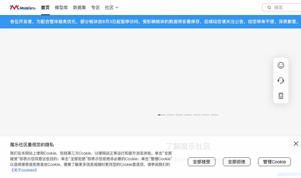Expand the 社区 dropdown menu

point(112,7)
